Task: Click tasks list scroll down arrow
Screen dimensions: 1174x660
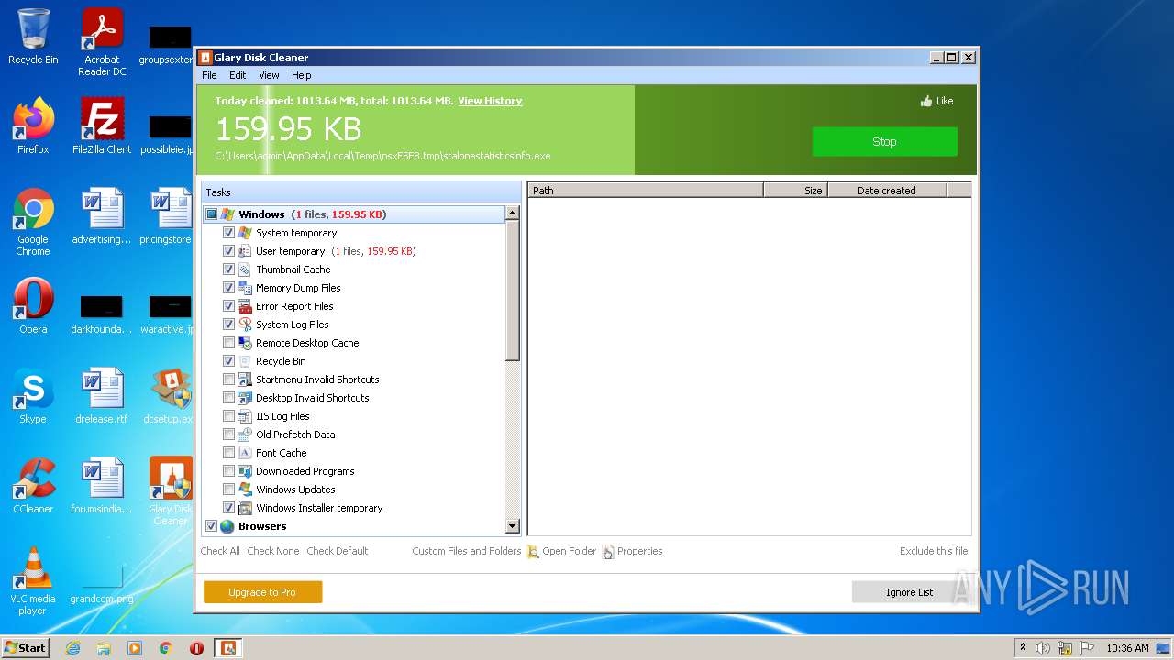Action: 513,526
